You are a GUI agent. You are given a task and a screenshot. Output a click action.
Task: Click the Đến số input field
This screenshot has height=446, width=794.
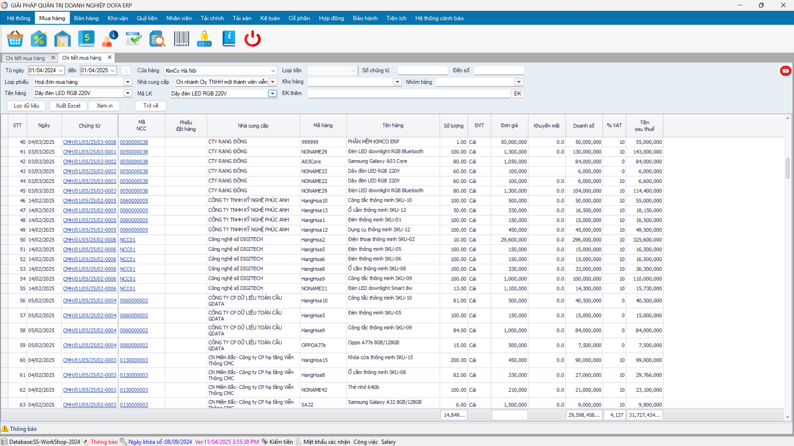click(x=499, y=70)
